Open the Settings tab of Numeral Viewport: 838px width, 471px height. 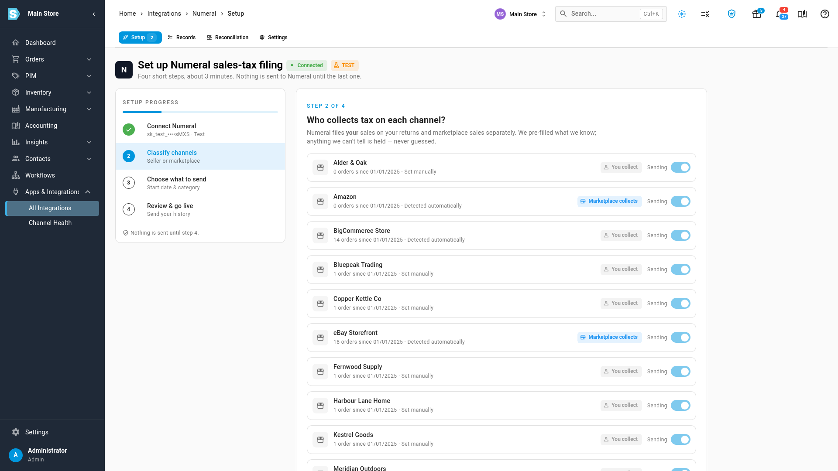coord(273,38)
